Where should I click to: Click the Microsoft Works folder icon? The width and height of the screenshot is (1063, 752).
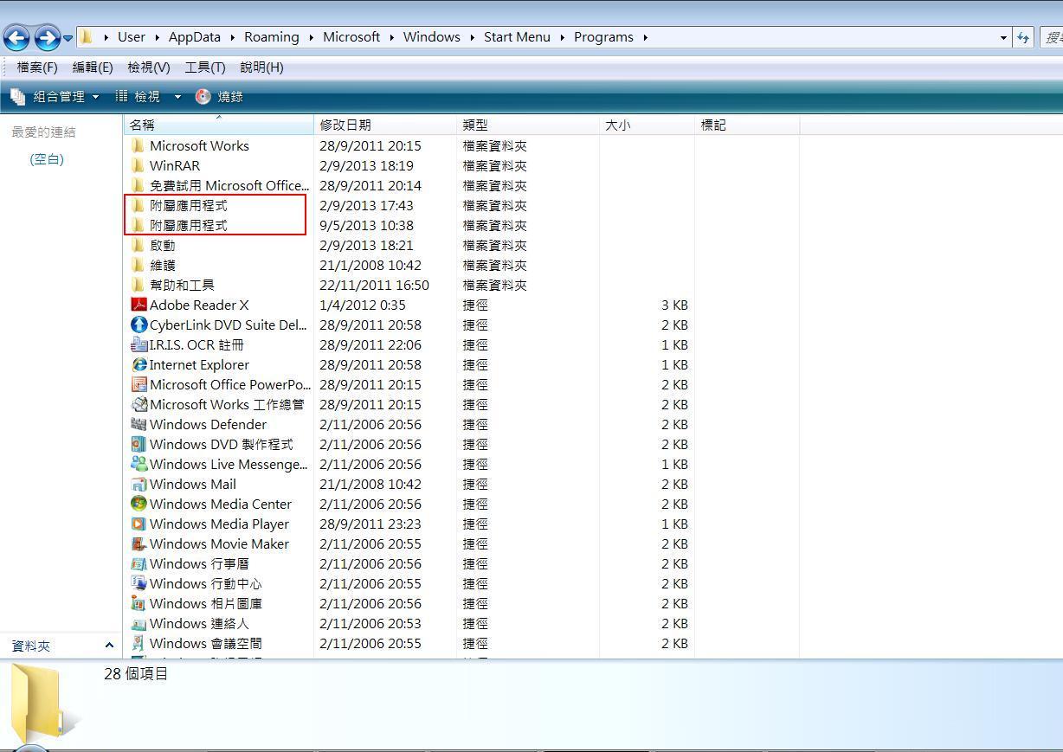138,145
